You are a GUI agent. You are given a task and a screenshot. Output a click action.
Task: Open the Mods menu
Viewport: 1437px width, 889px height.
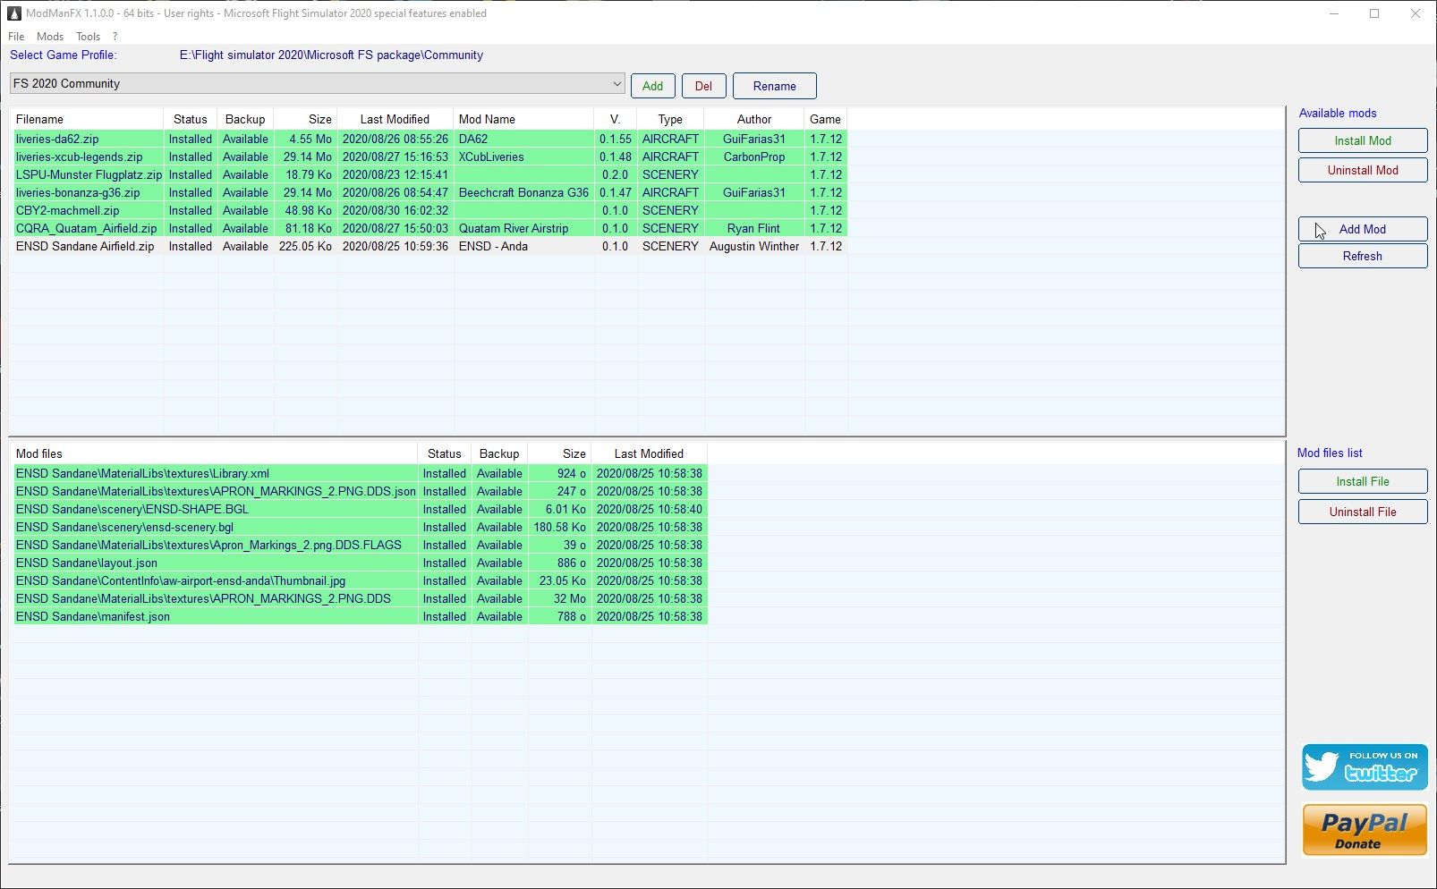(x=50, y=37)
